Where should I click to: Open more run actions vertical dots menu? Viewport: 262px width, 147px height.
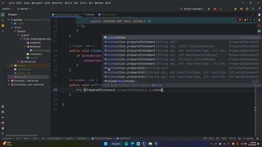[221, 9]
